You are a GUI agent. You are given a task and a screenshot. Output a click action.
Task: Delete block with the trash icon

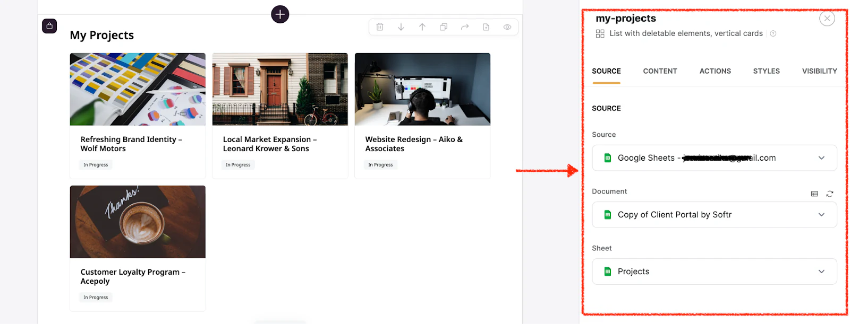coord(380,27)
